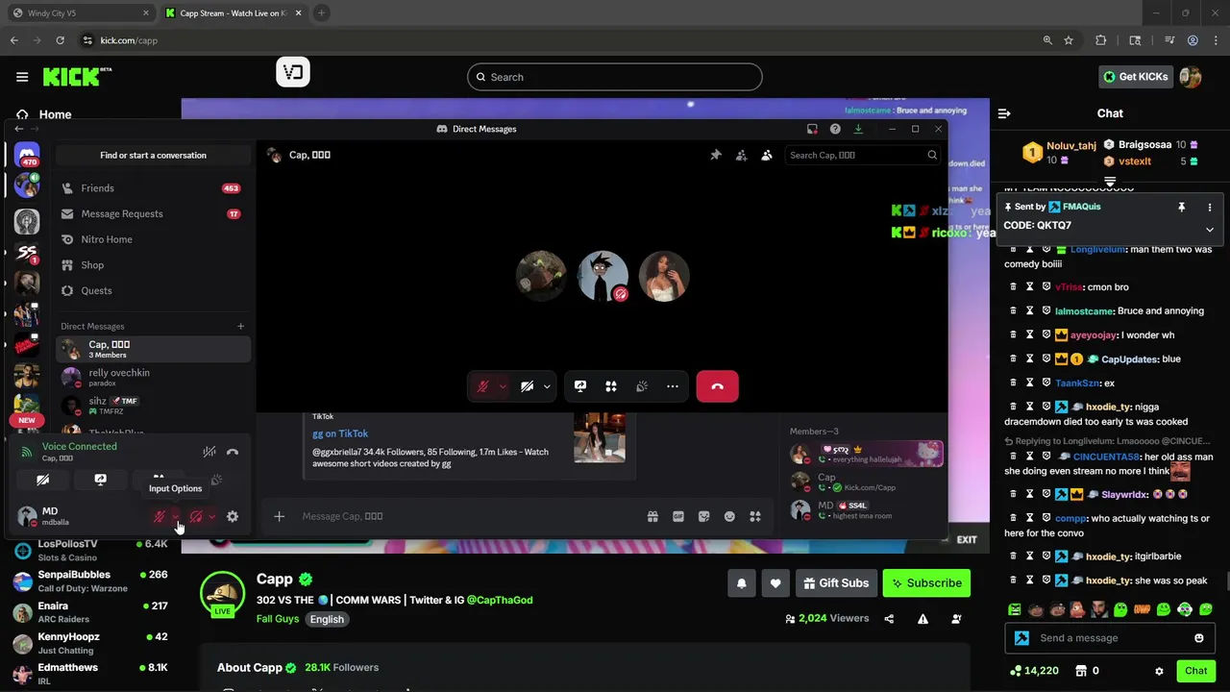Image resolution: width=1230 pixels, height=692 pixels.
Task: Open Discord help question mark icon
Action: 835,129
